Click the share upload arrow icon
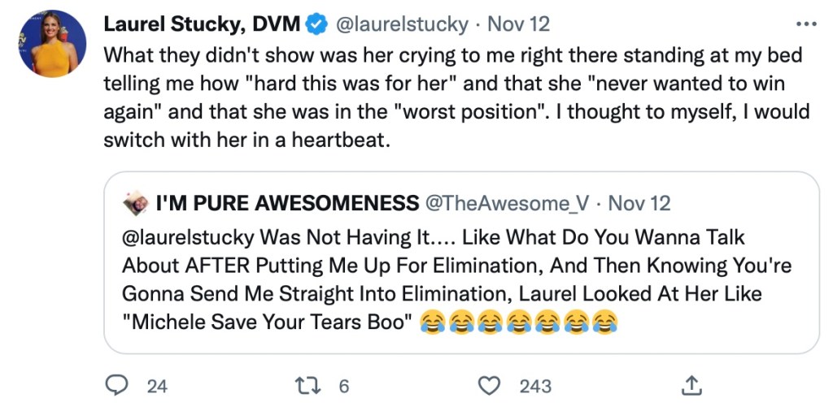This screenshot has width=833, height=411. (x=691, y=386)
